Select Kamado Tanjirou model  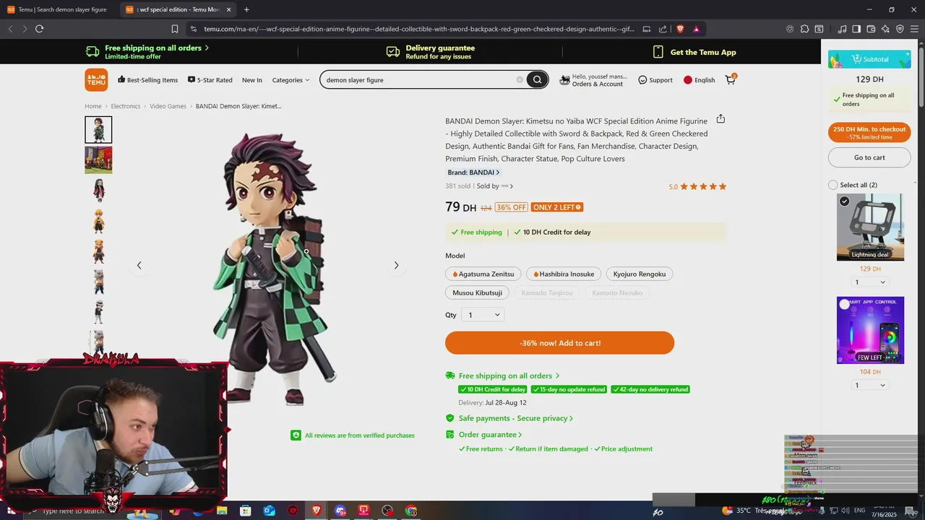(x=547, y=292)
